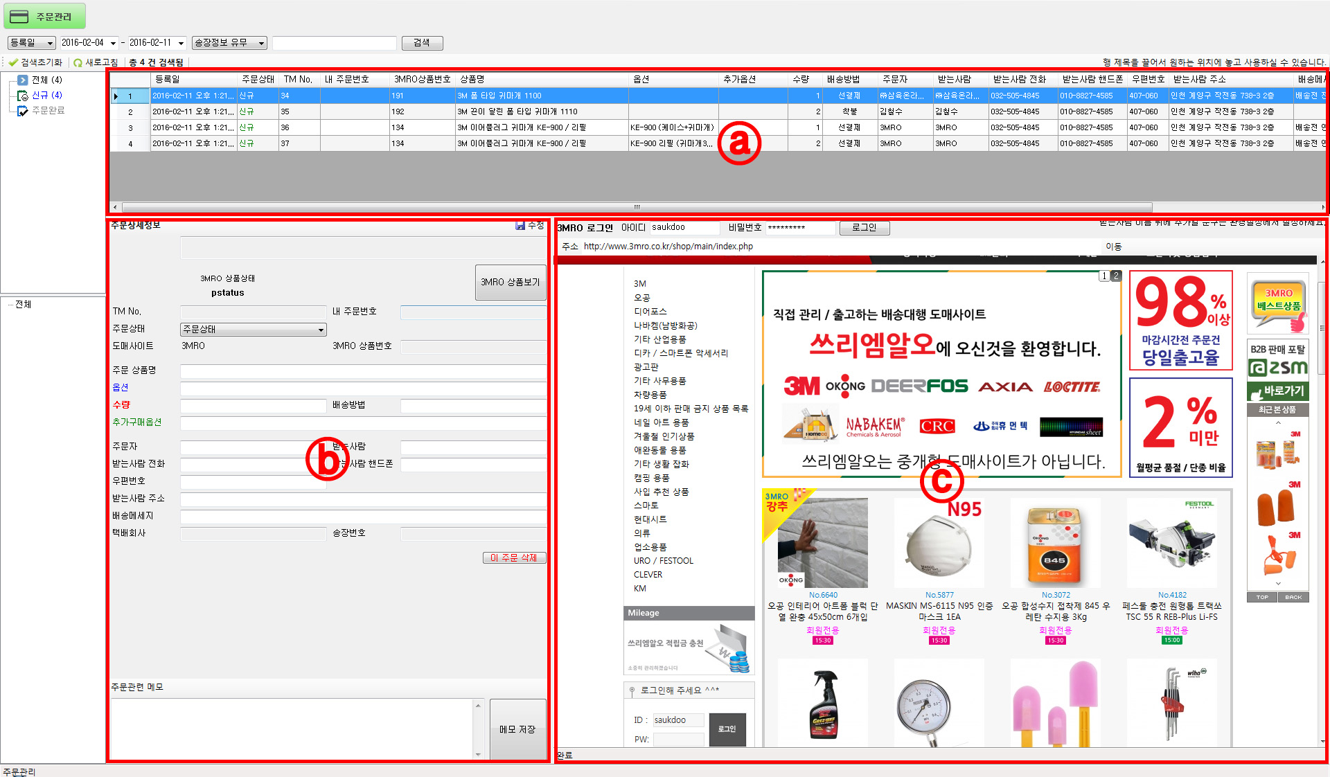Open the azsm B2B 판매 포탈 banner

(x=1277, y=370)
